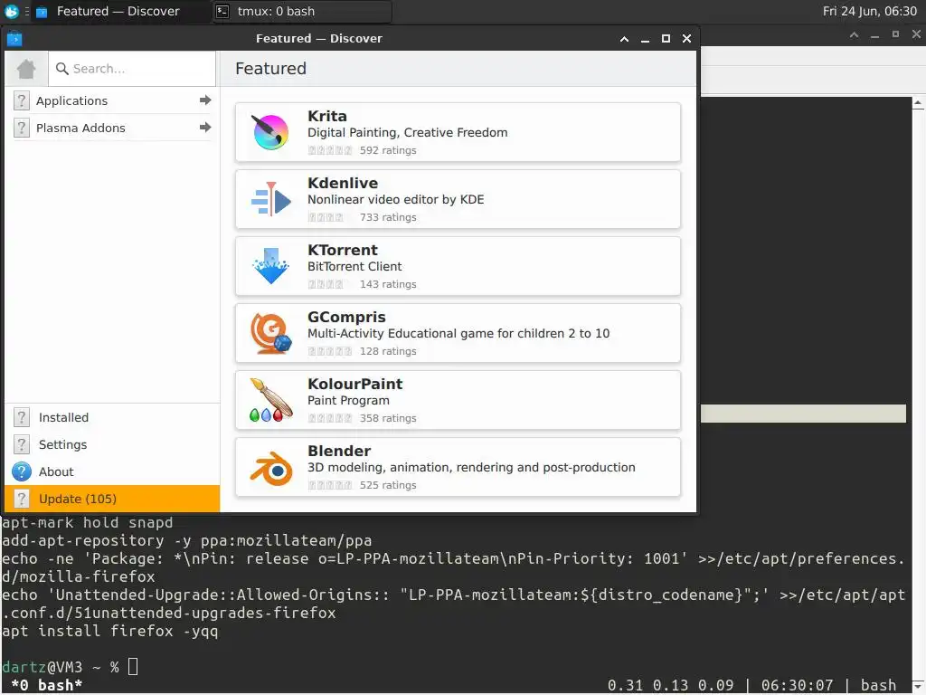The image size is (926, 695).
Task: Click KolourPaint's 358 ratings text
Action: [x=388, y=418]
